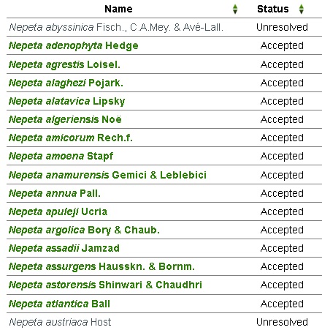322x330 pixels.
Task: Open Nepeta assurgens Hausskn. & Bornm.
Action: pyautogui.click(x=101, y=267)
